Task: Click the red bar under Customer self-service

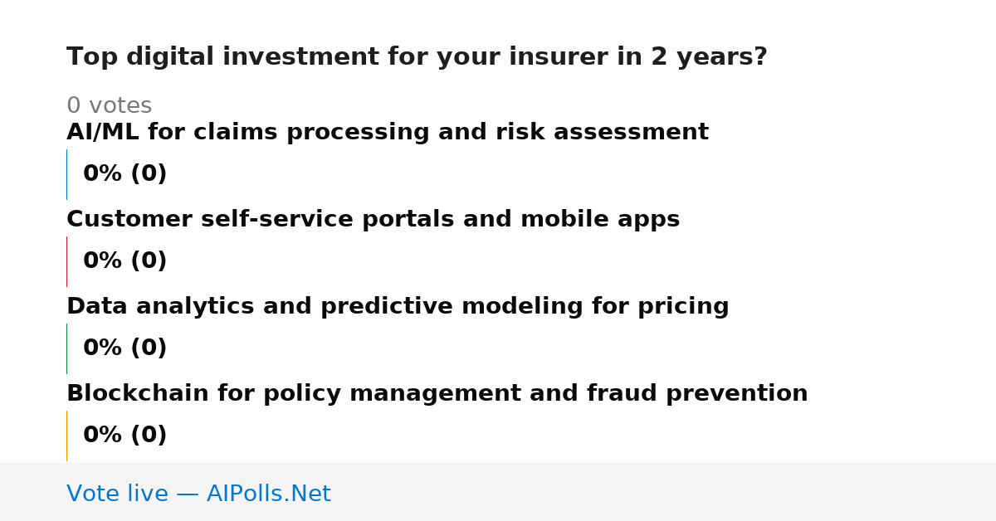Action: coord(67,261)
